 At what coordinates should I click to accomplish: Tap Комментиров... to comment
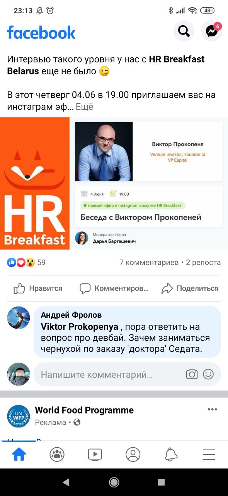pyautogui.click(x=114, y=288)
